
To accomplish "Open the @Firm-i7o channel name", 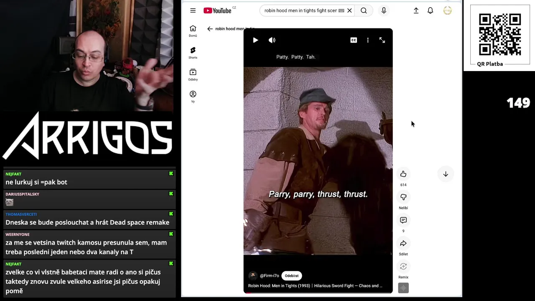I will click(270, 276).
